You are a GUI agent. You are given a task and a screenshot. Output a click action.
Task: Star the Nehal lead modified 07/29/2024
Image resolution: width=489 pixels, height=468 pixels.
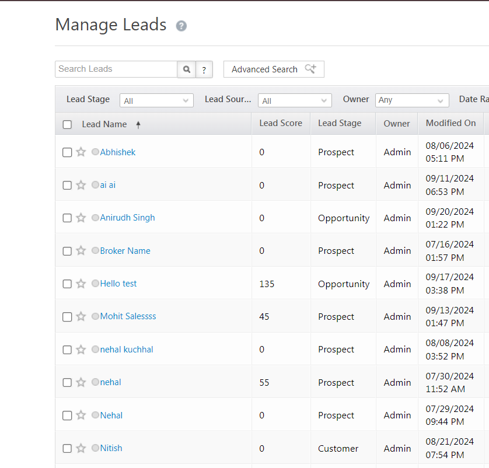(x=81, y=415)
